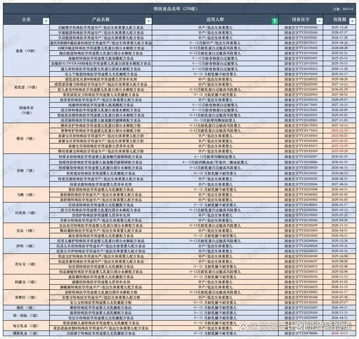Select the 贝因美（4款） company cell
The width and height of the screenshot is (359, 339).
pos(27,213)
